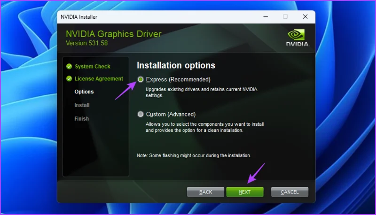Screen dimensions: 376x215
Task: Open the Options step in sidebar
Action: 84,92
